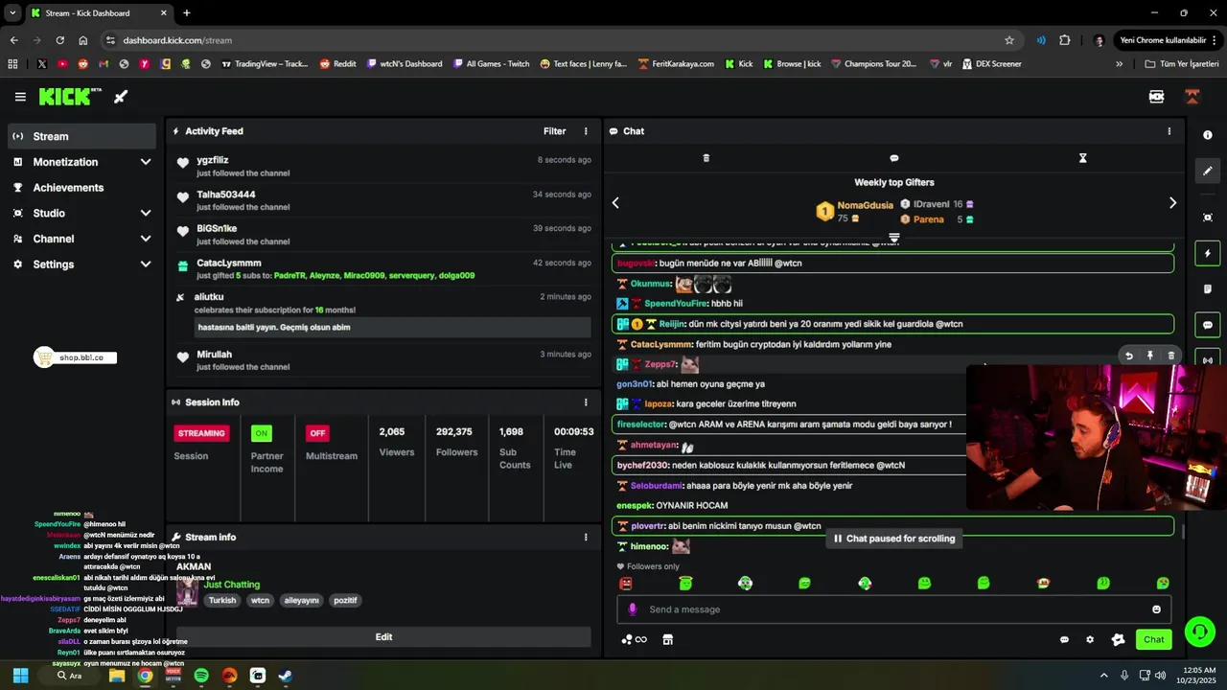Click the chat bubble icon next to settings gear
Screen dimensions: 1227x690
(1064, 639)
